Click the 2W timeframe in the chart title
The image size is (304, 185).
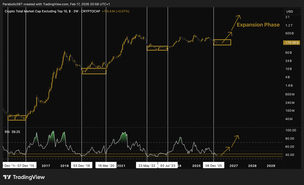(x=76, y=11)
